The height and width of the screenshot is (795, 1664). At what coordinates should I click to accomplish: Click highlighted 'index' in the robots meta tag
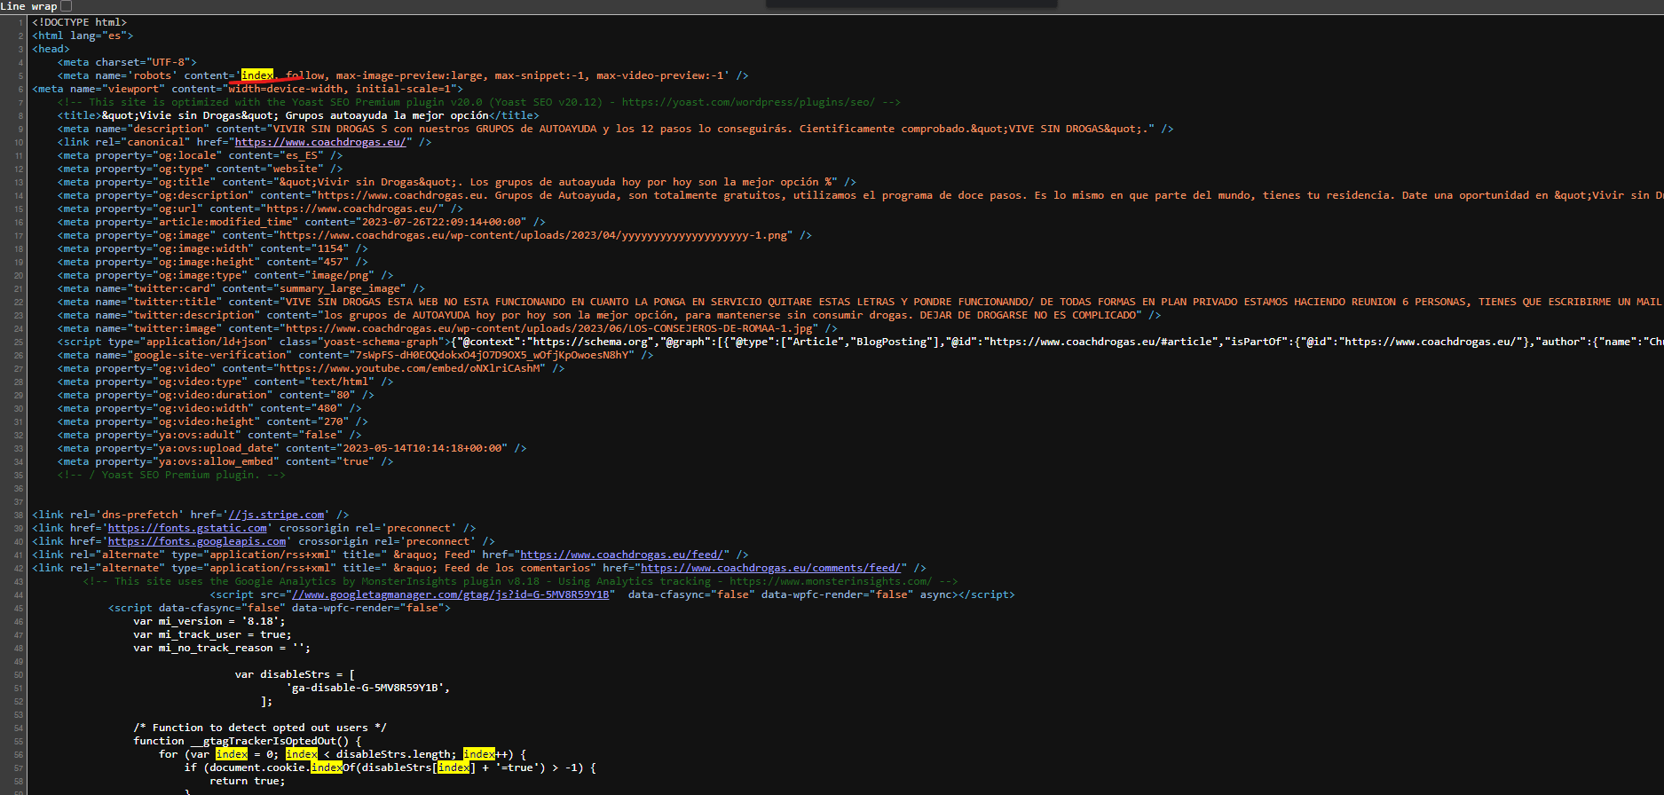pyautogui.click(x=257, y=75)
